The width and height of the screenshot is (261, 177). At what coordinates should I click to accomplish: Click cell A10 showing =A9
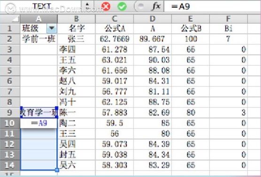click(38, 123)
